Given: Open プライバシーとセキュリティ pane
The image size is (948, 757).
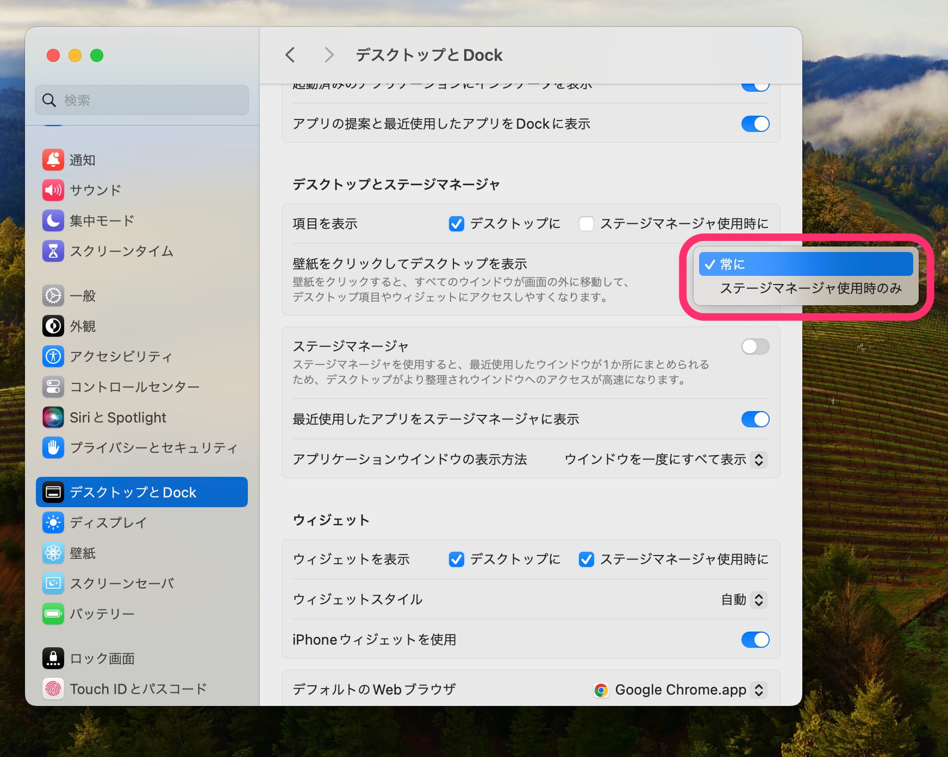Looking at the screenshot, I should click(x=142, y=447).
